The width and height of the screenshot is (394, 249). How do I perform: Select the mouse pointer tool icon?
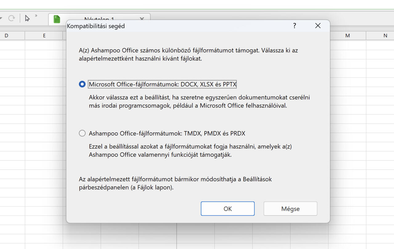click(27, 18)
